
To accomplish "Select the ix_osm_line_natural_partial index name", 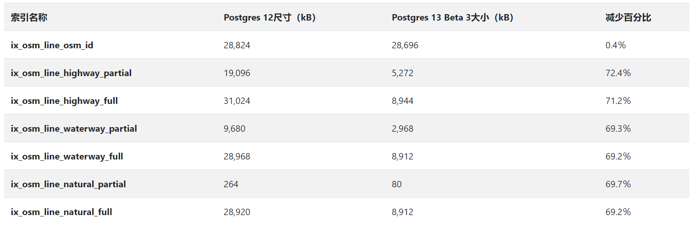I will 69,184.
